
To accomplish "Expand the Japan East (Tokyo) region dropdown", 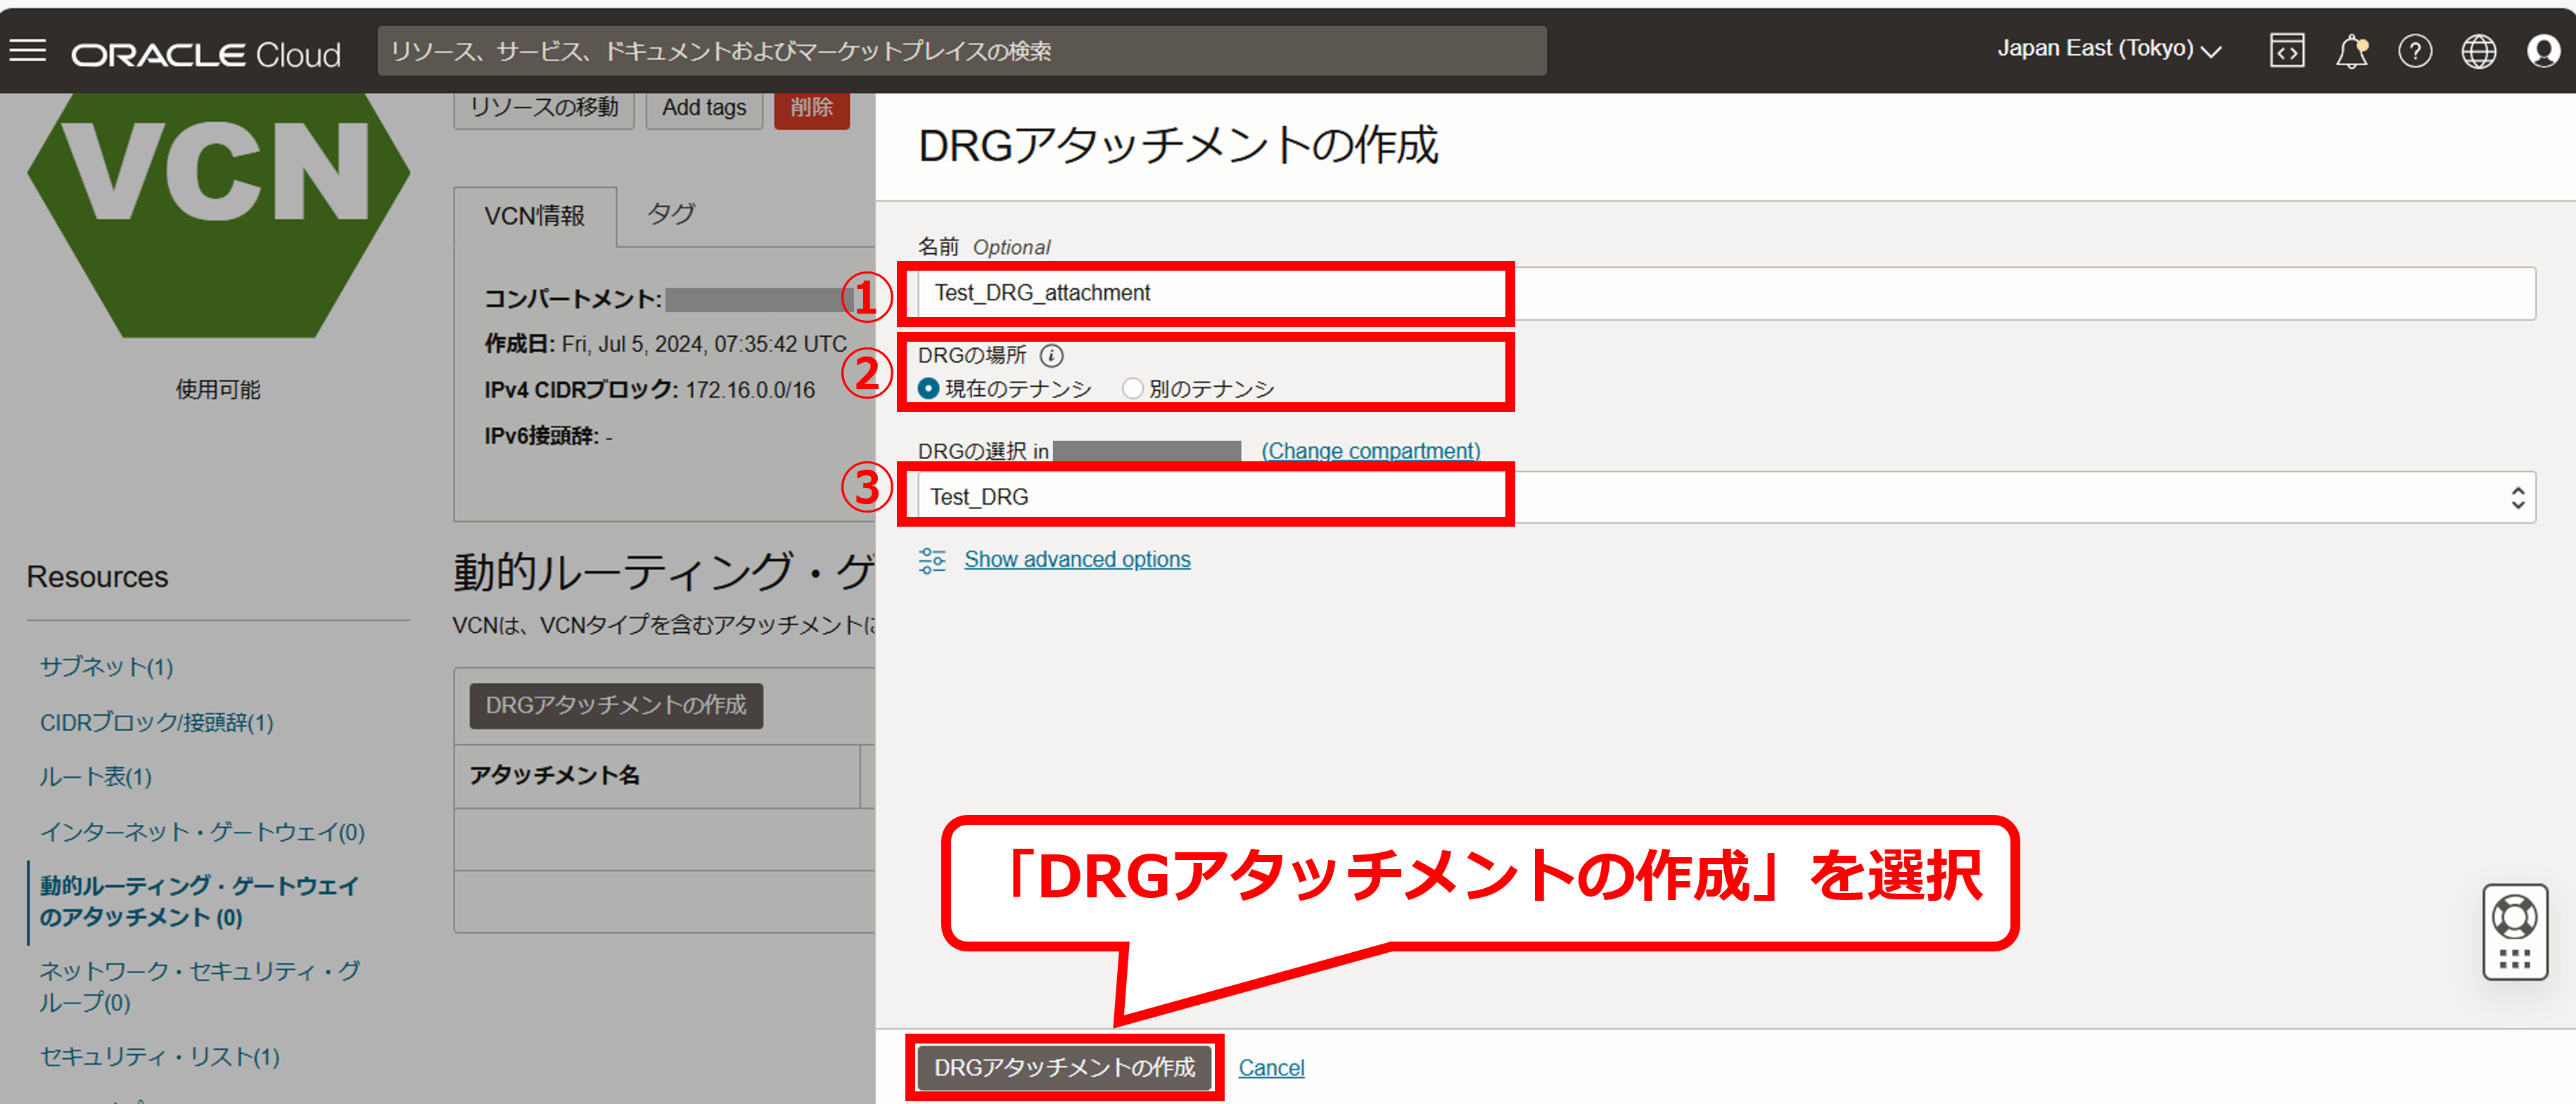I will click(x=2108, y=50).
